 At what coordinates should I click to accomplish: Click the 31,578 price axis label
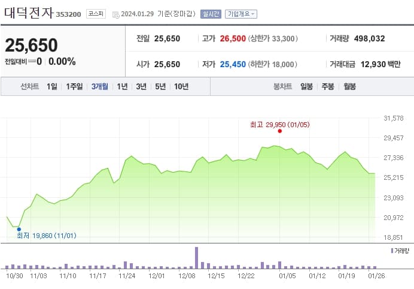[x=394, y=118]
